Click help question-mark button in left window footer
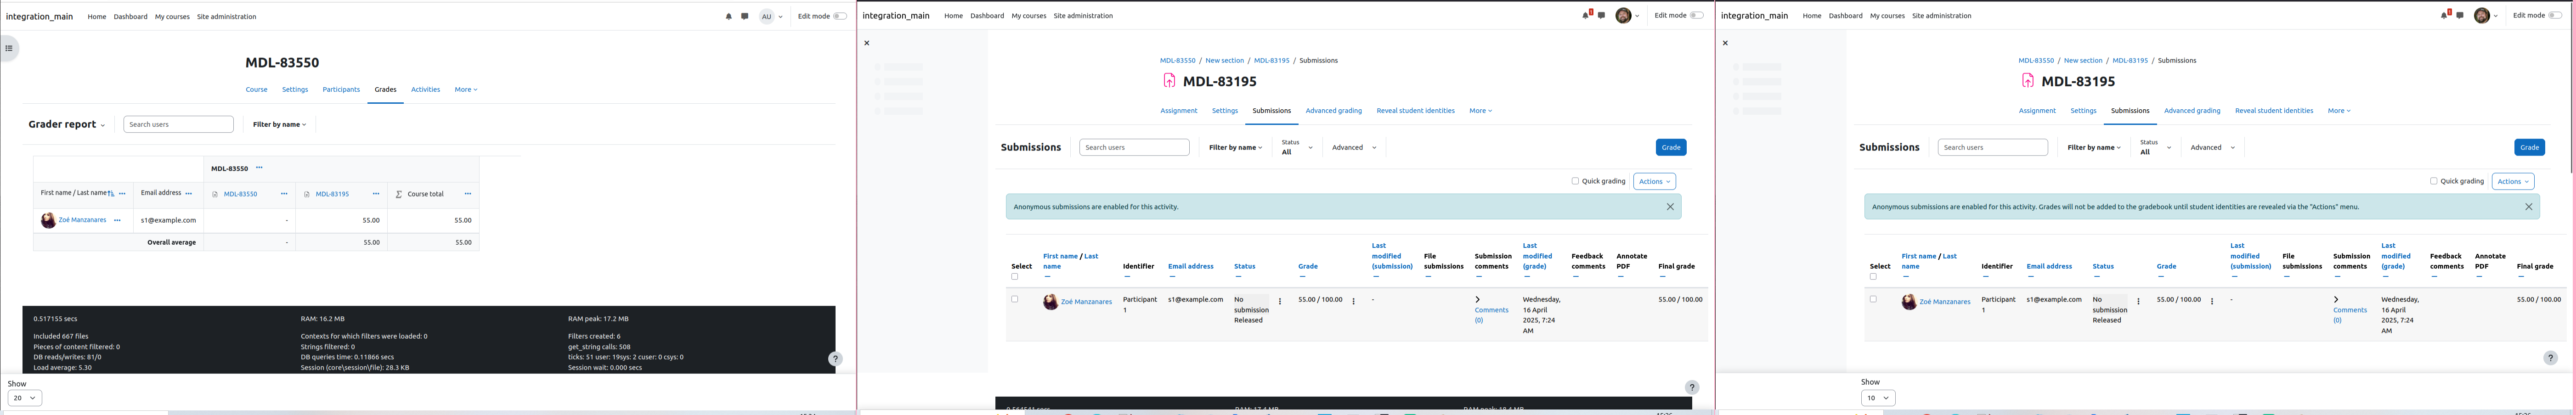The image size is (2576, 415). (x=835, y=359)
